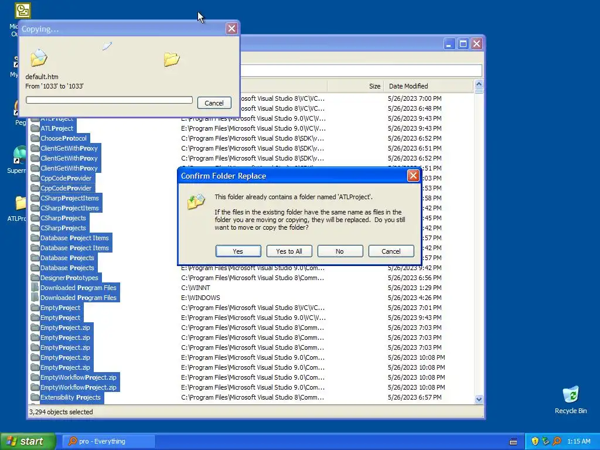Switch to 'pro - Everything' taskbar button
Image resolution: width=600 pixels, height=450 pixels.
[108, 441]
